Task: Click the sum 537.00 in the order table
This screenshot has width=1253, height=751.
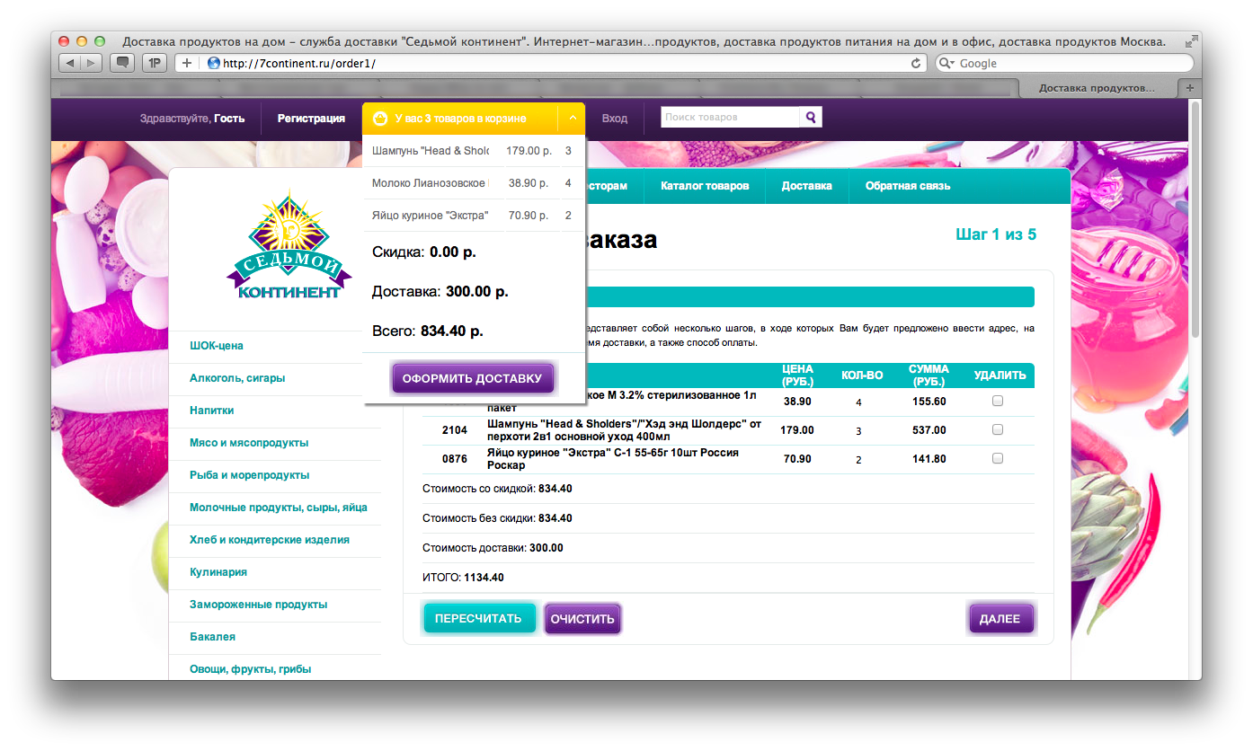Action: [x=929, y=430]
